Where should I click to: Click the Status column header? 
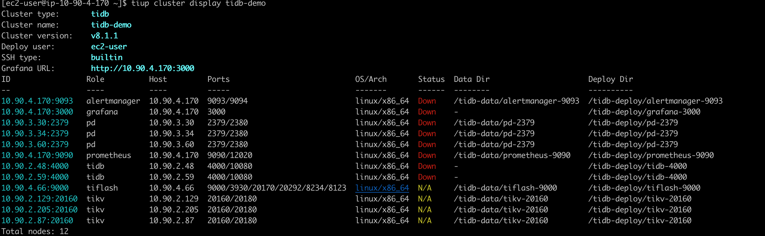[x=431, y=79]
